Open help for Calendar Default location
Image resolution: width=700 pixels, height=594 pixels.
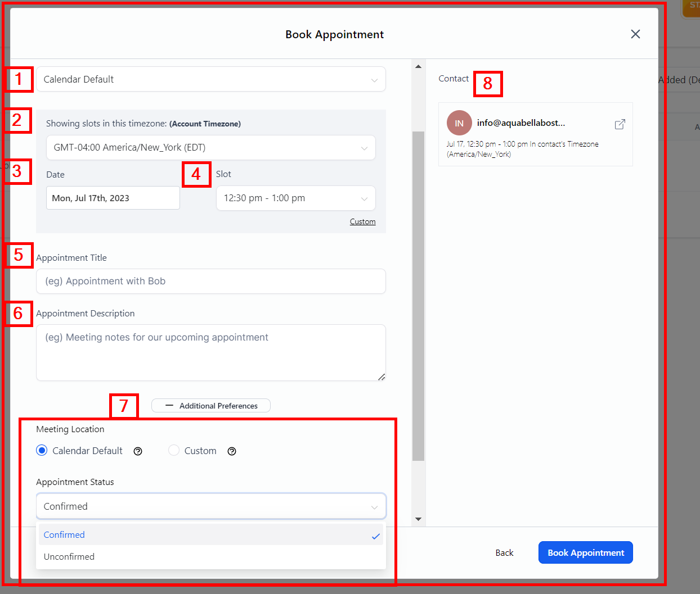138,451
